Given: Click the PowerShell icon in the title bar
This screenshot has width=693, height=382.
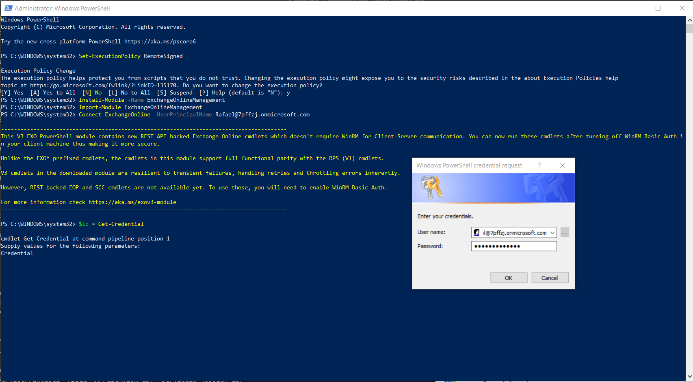Looking at the screenshot, I should (8, 8).
